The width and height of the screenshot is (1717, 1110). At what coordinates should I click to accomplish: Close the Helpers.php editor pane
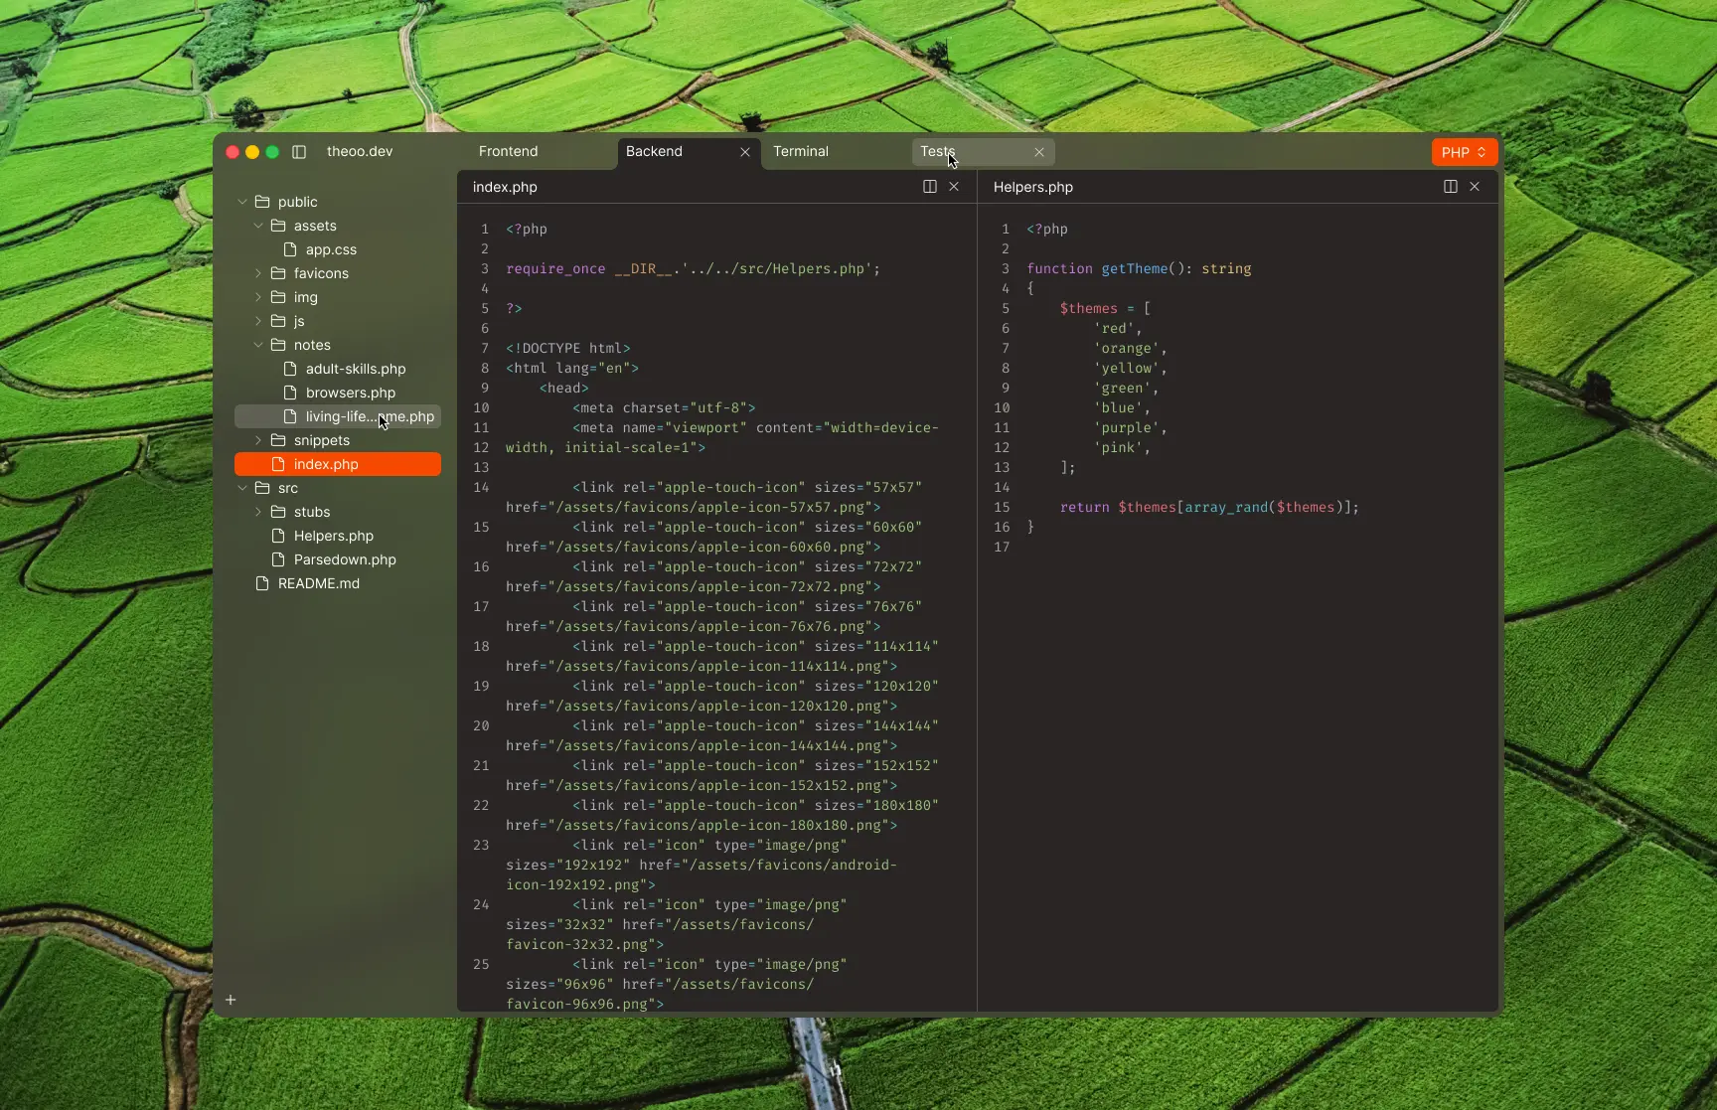pos(1475,186)
